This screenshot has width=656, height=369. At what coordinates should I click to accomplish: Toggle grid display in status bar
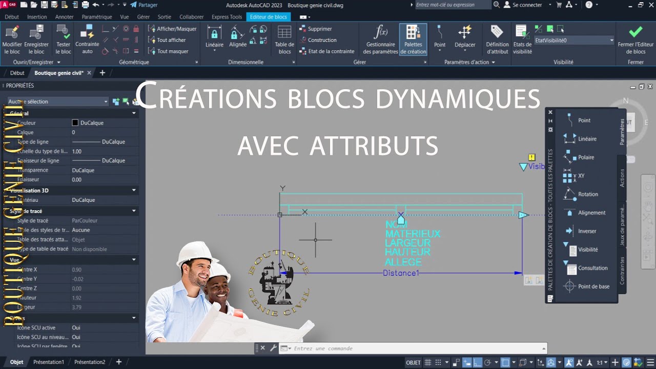point(429,362)
